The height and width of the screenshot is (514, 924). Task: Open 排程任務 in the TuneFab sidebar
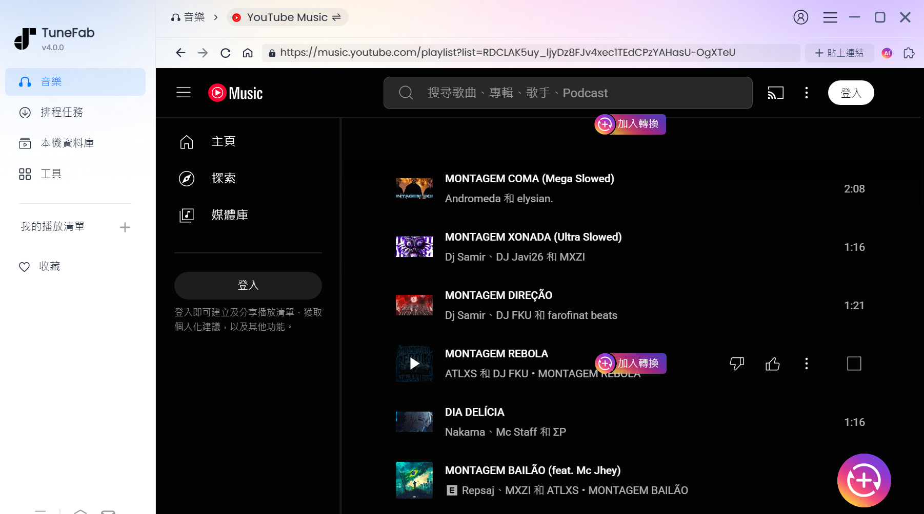pos(63,112)
